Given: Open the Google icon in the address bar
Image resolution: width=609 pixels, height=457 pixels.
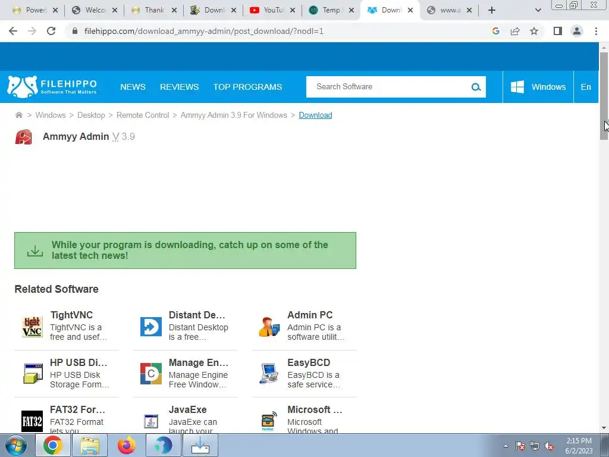Looking at the screenshot, I should (x=495, y=31).
